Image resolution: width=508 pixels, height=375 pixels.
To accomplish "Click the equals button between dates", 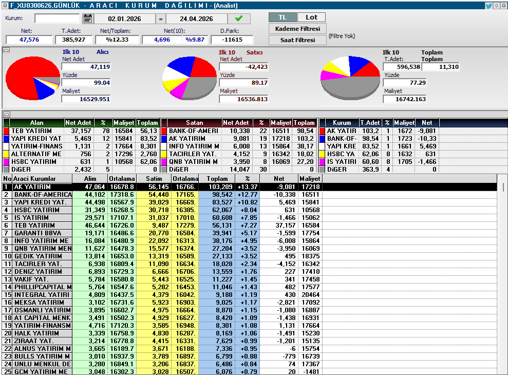I will point(161,19).
